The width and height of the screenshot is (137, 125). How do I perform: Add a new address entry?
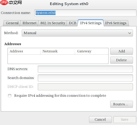[x=121, y=51]
